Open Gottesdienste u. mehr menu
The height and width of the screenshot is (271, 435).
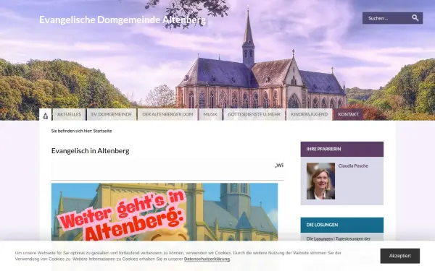pos(254,114)
